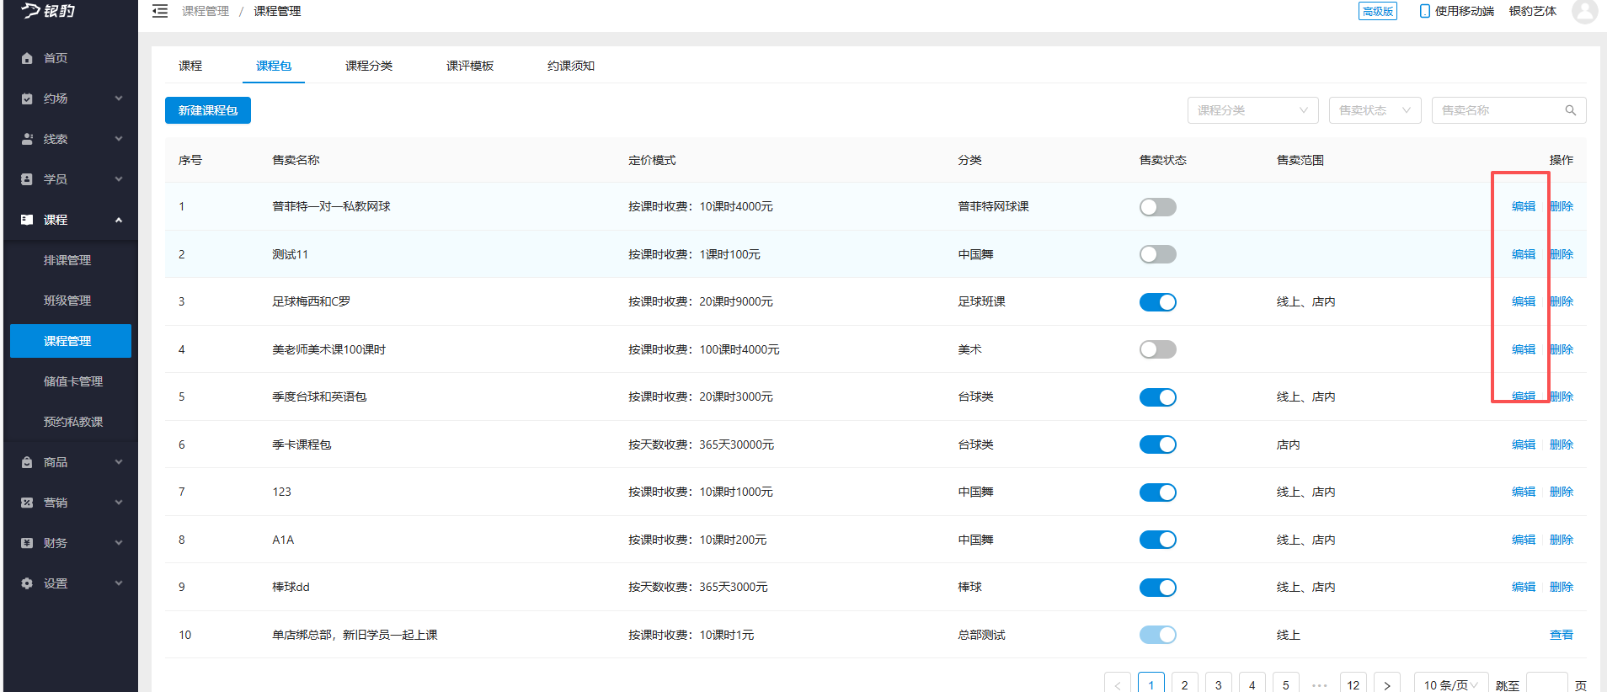Click the 新建课程包 button
Screen dimensions: 1607x692
click(208, 110)
